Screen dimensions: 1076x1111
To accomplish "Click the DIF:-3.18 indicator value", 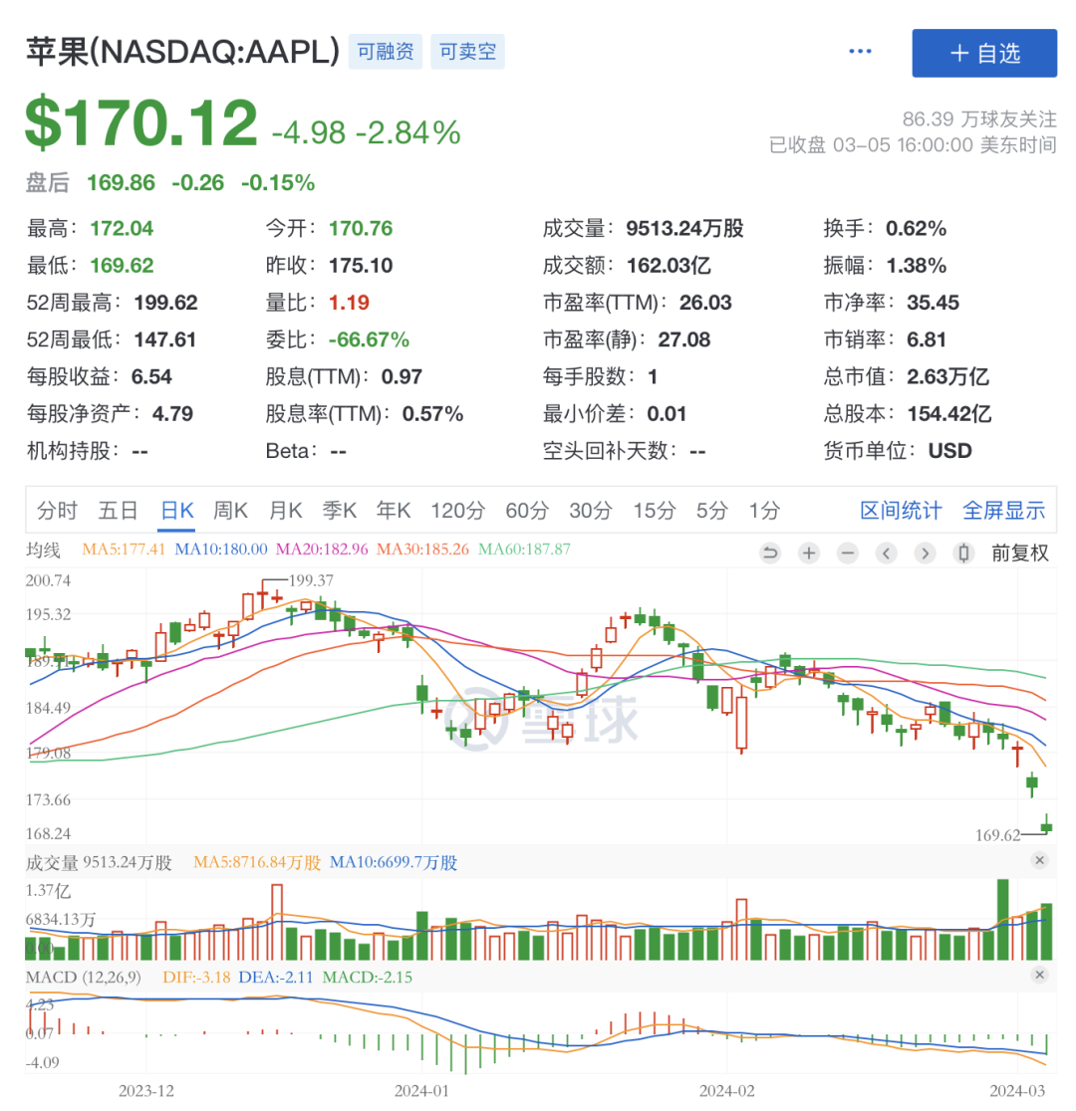I will point(196,977).
